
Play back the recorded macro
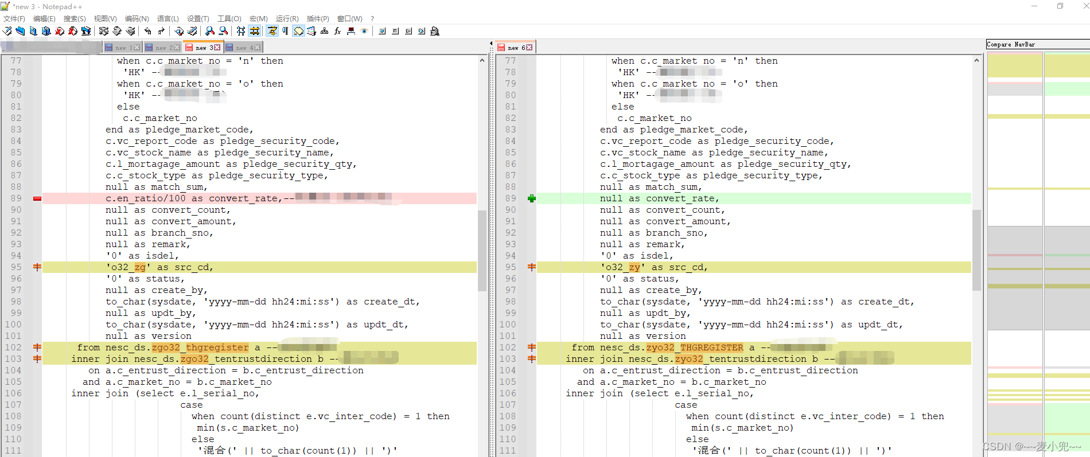(x=408, y=31)
